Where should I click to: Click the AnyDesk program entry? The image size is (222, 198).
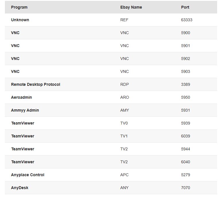pyautogui.click(x=20, y=188)
